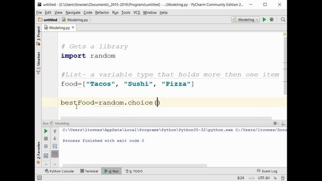Viewport: 322px width, 181px height.
Task: Toggle the scroll-to-end icon in Run panel
Action: pyautogui.click(x=55, y=154)
